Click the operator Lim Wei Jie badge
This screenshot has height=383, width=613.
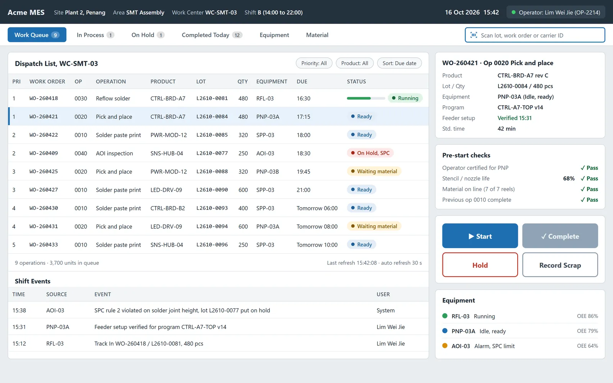point(556,12)
